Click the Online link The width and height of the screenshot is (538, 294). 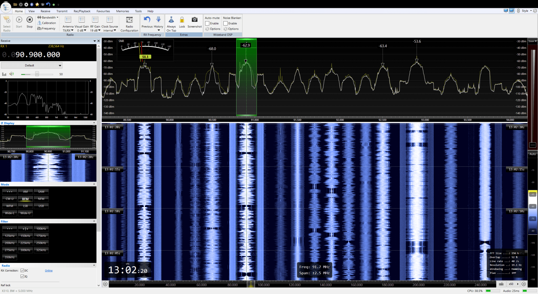pos(49,271)
